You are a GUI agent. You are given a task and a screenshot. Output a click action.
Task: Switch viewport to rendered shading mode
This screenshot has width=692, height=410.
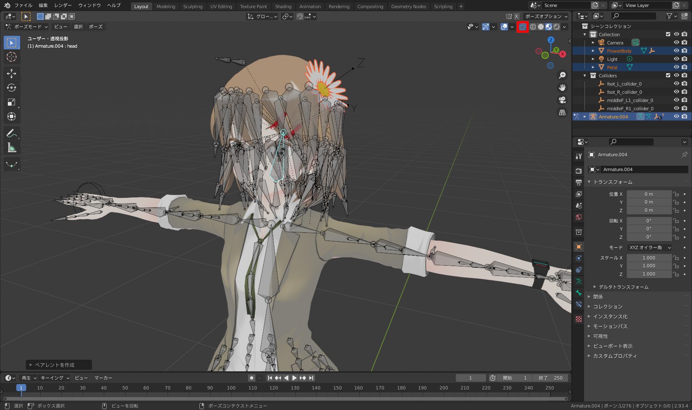click(x=557, y=26)
